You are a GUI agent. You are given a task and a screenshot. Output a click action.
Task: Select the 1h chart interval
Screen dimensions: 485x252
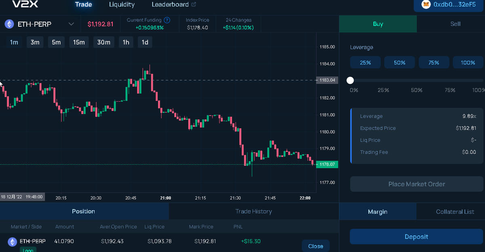point(126,42)
